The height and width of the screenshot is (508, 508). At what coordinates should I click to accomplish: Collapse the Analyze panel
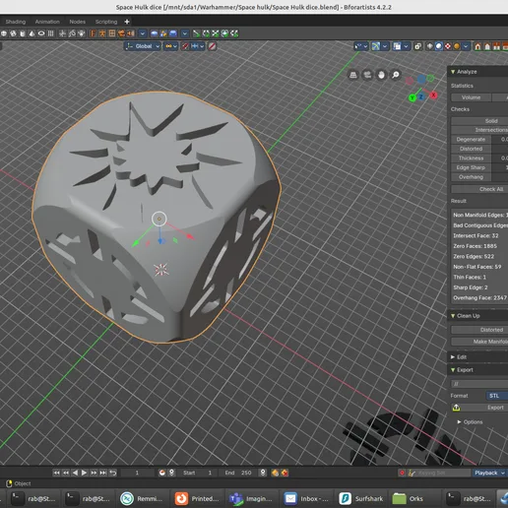click(x=453, y=72)
